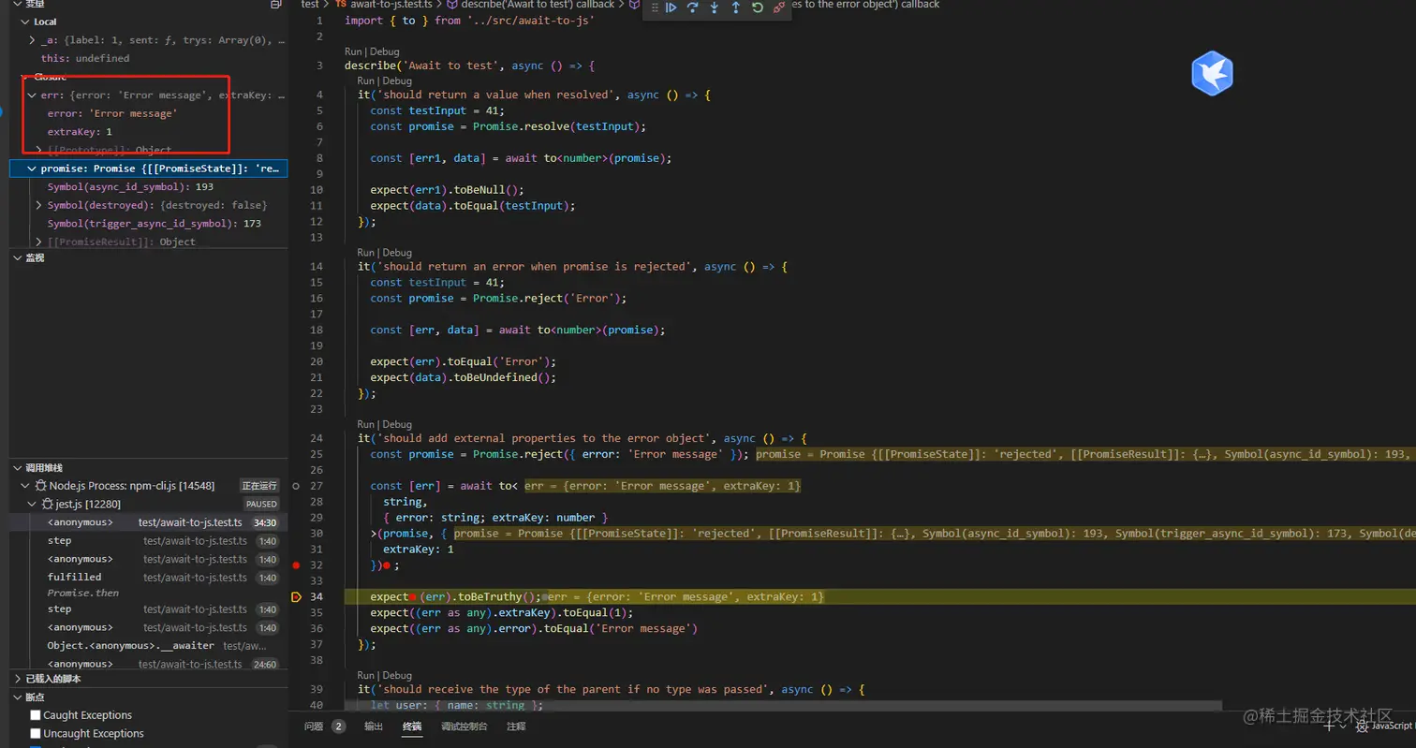The height and width of the screenshot is (748, 1416).
Task: Collapse the Node.js Process npm-cli.js thread
Action: click(25, 486)
